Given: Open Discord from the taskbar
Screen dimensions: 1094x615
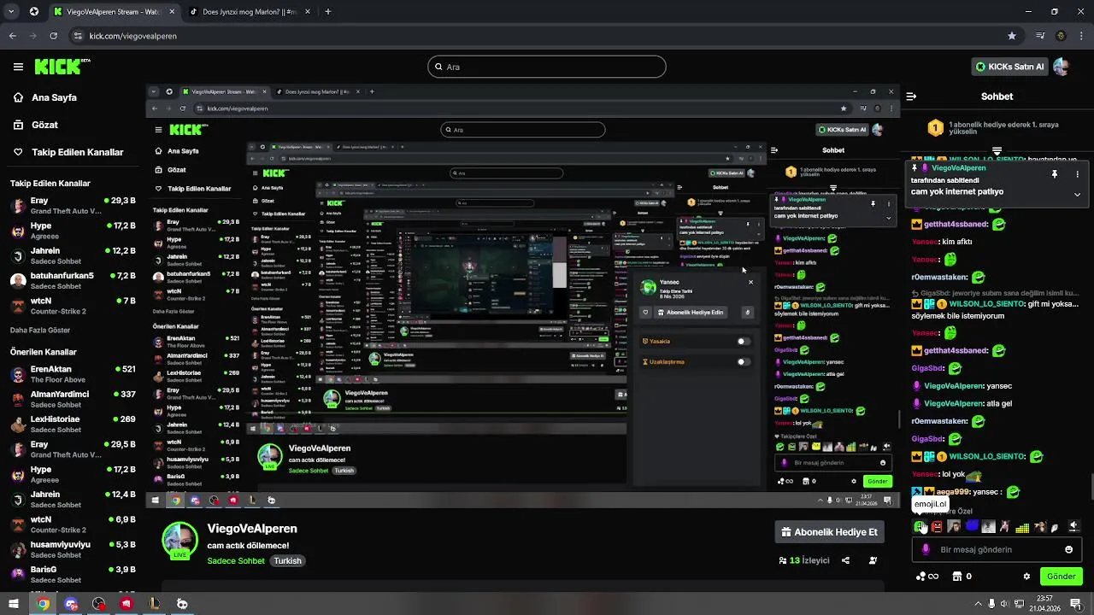Looking at the screenshot, I should pos(71,604).
